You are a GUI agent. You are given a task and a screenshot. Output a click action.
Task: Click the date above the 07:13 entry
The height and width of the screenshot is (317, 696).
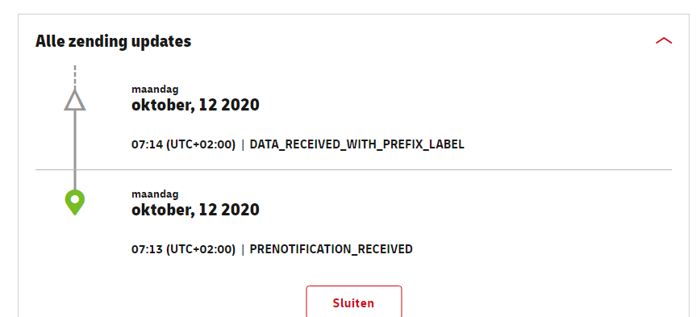tap(195, 210)
